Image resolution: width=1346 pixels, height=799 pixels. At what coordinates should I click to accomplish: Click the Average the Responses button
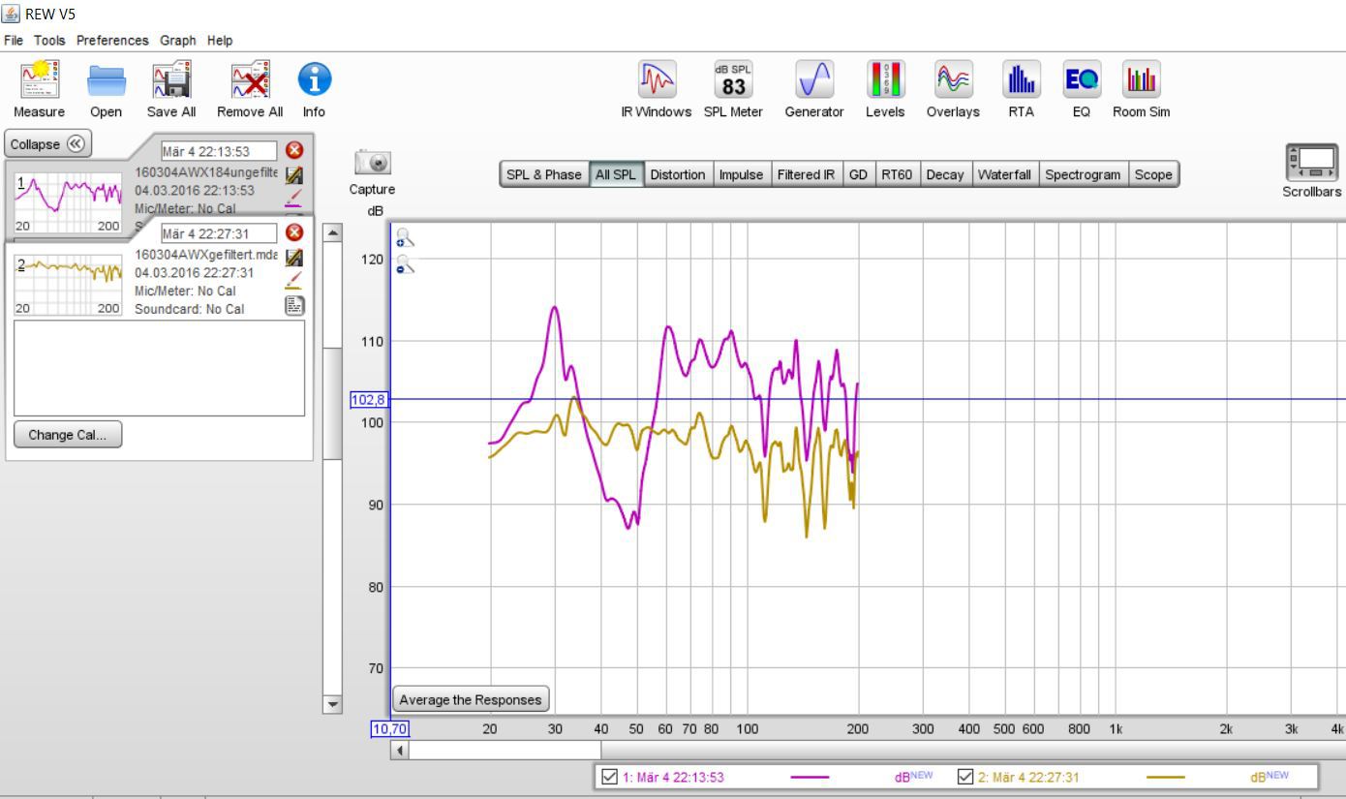(x=472, y=698)
